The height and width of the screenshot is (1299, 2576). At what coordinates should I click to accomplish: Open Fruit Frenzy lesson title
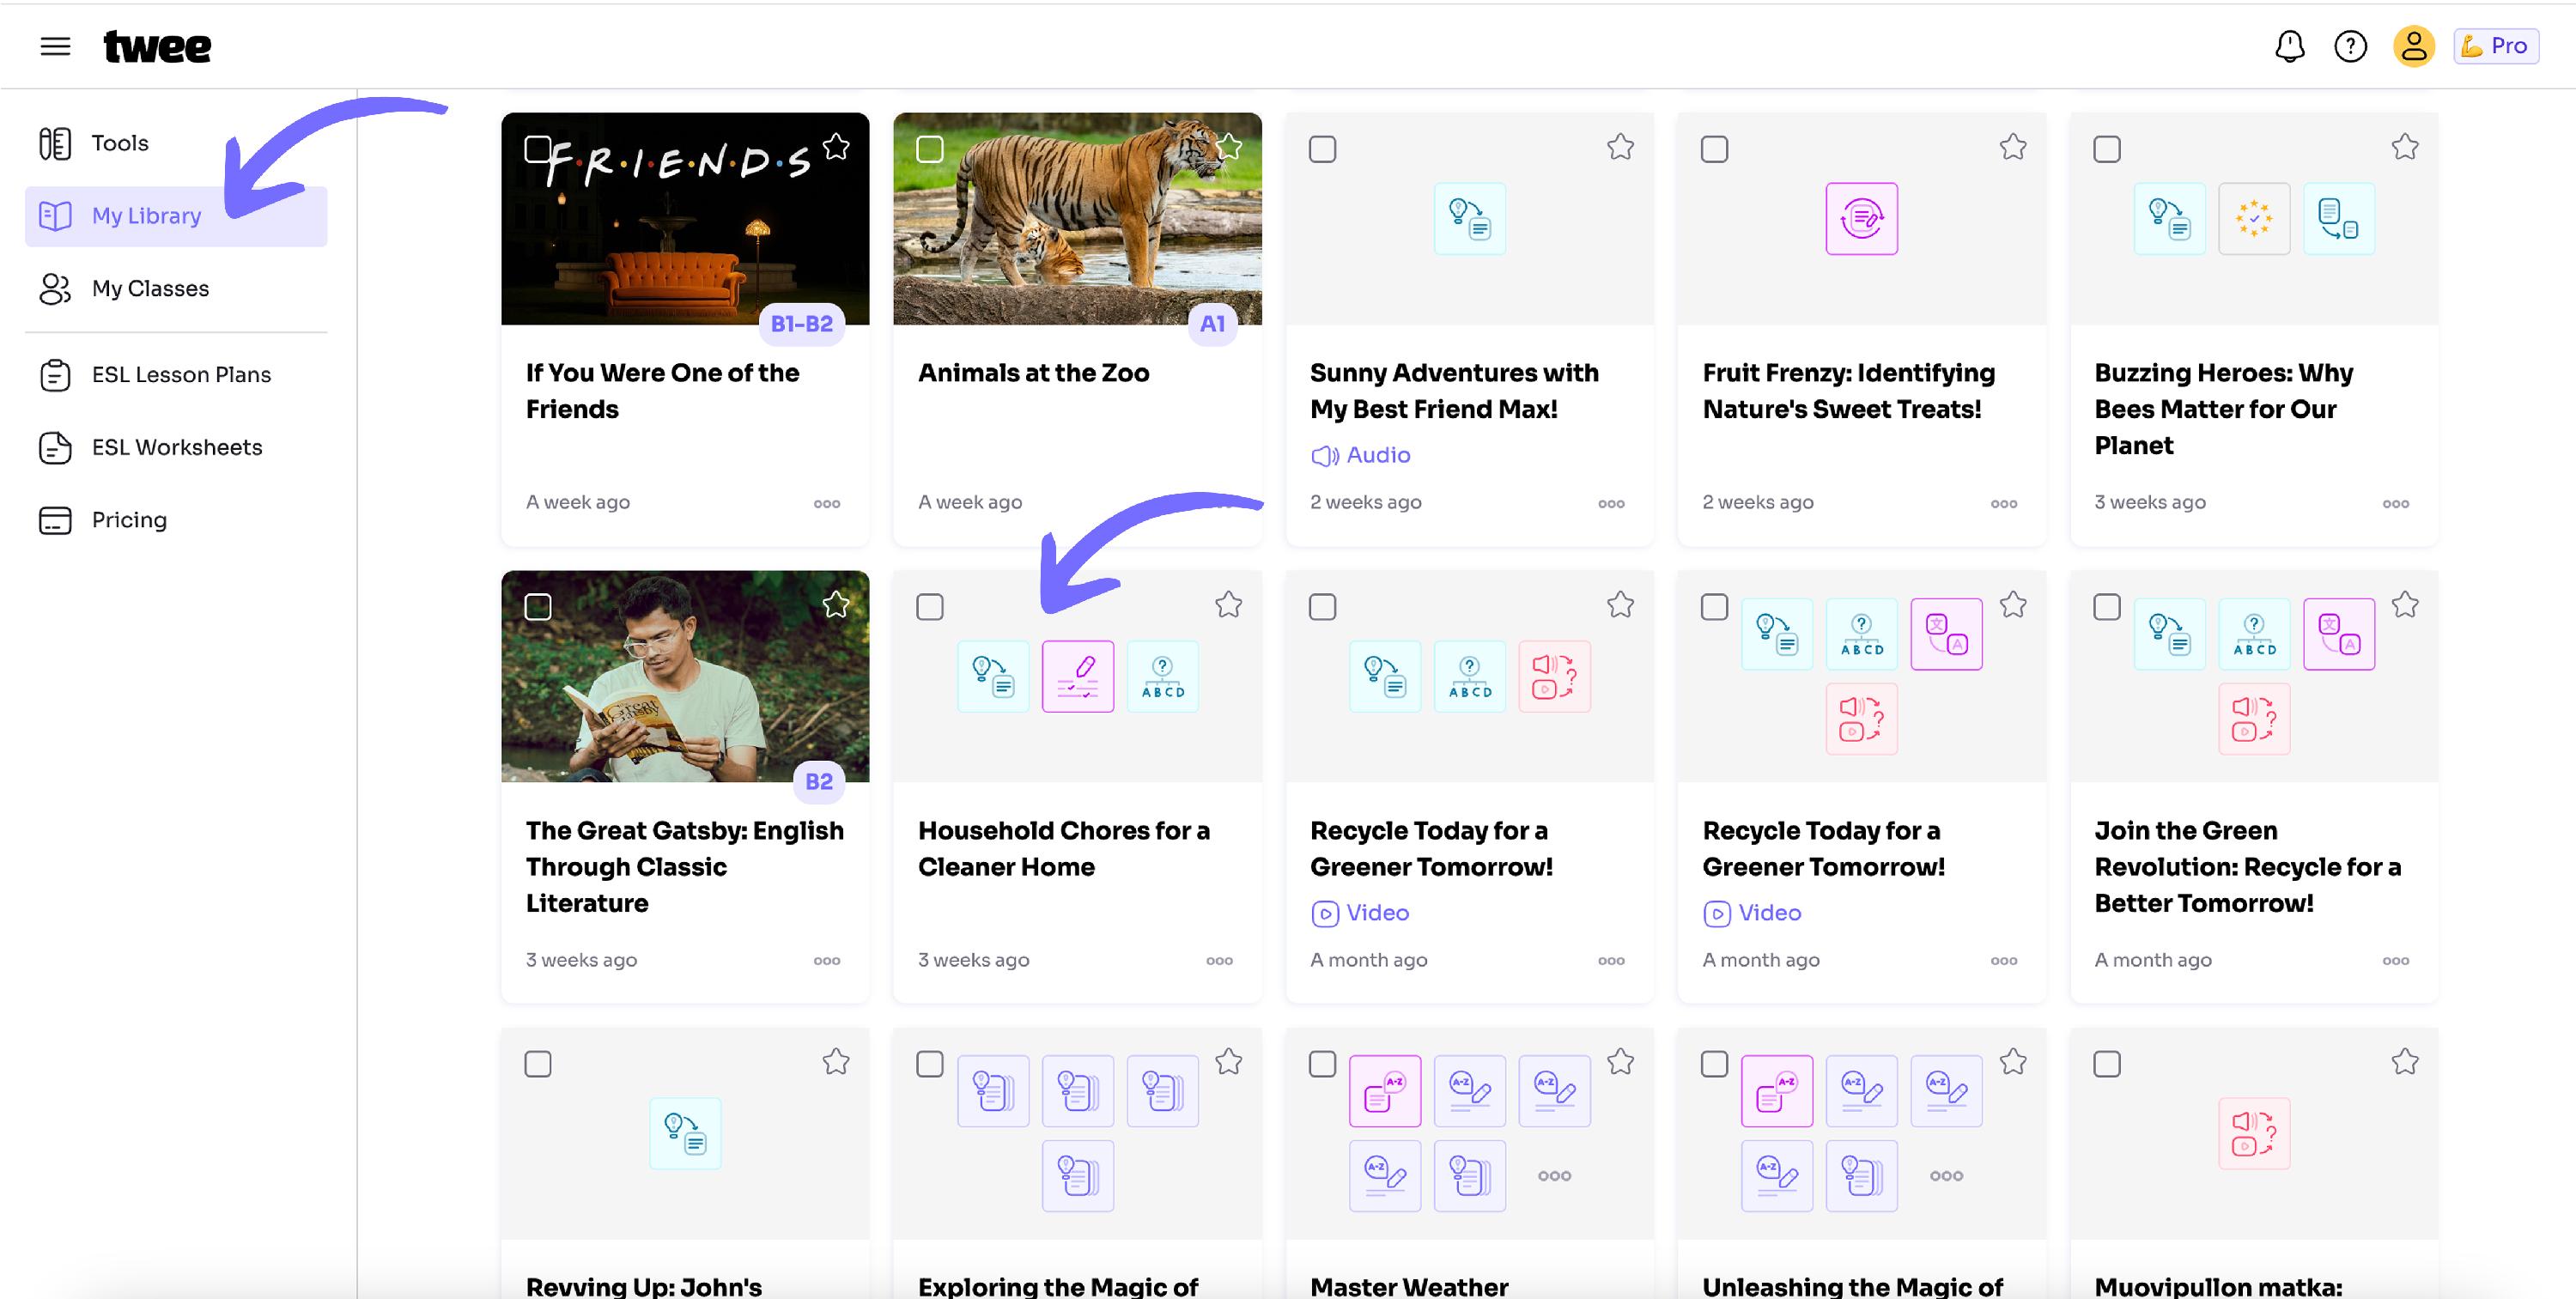(x=1849, y=391)
